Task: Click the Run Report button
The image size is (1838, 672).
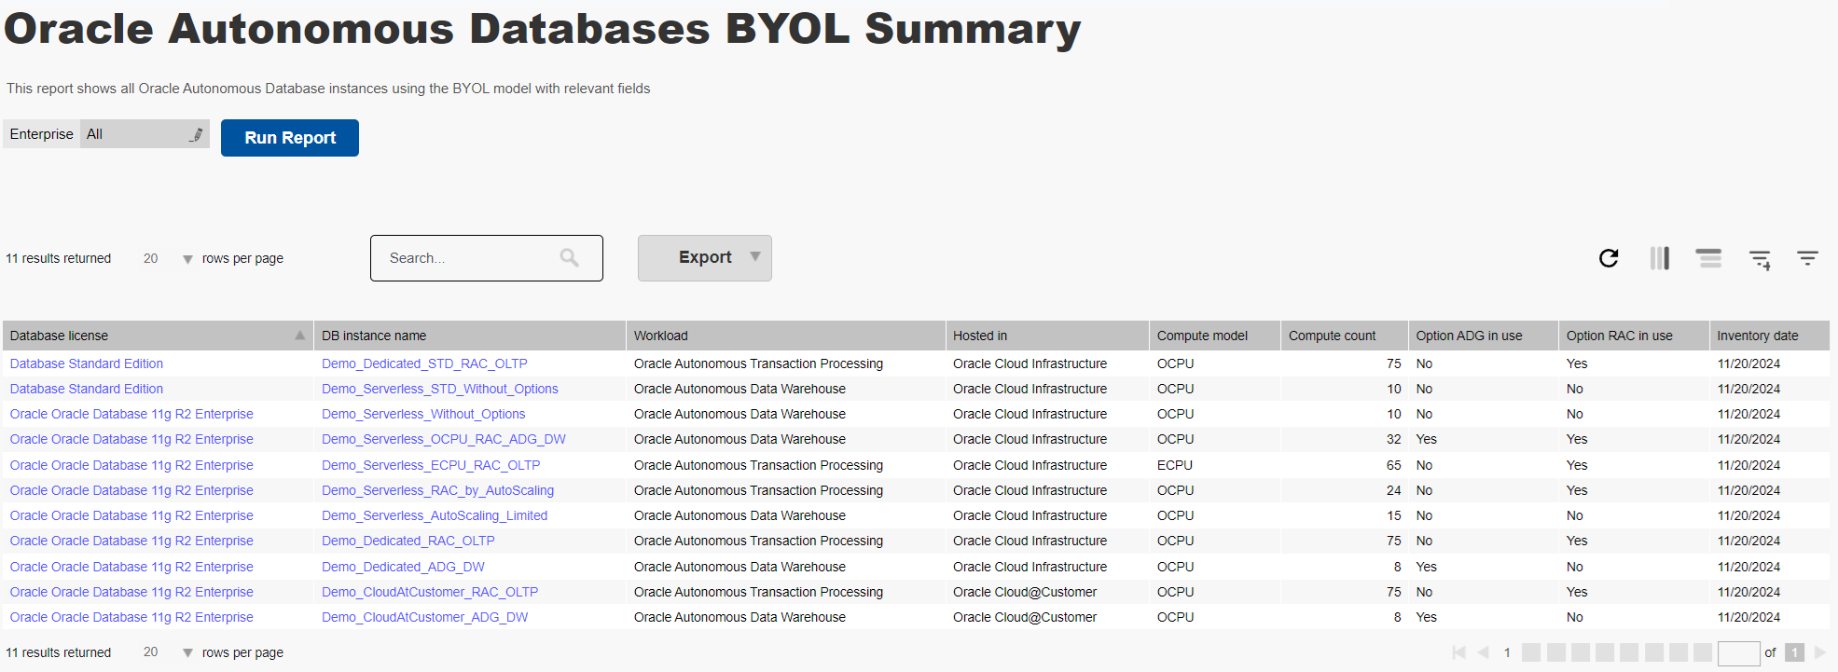Action: 290,138
